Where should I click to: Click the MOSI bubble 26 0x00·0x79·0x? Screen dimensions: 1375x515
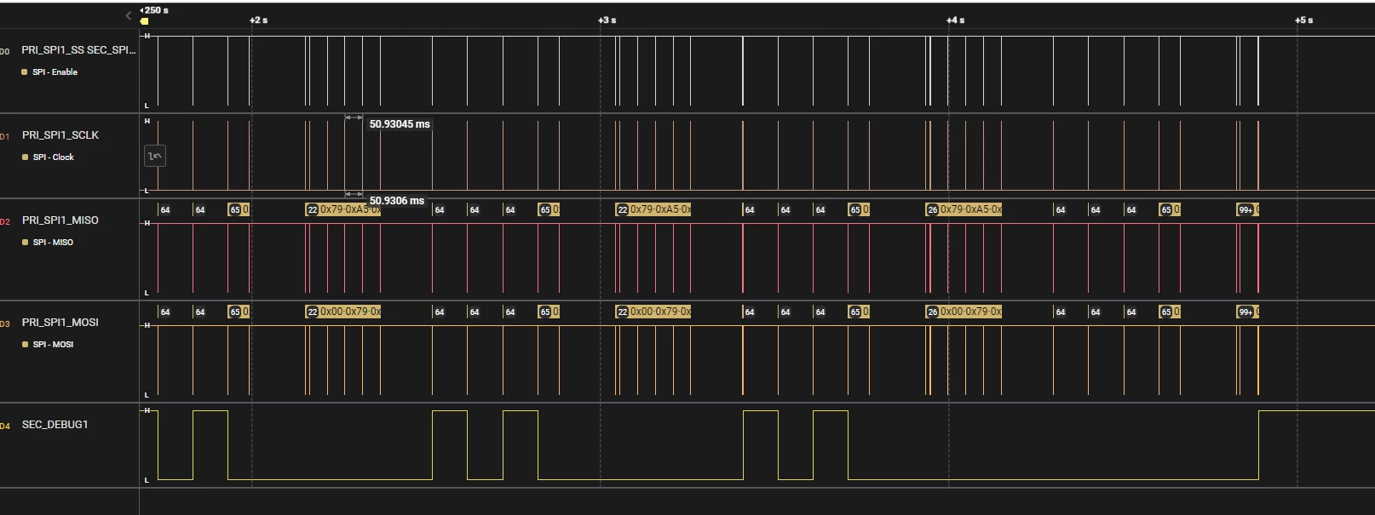pyautogui.click(x=964, y=312)
